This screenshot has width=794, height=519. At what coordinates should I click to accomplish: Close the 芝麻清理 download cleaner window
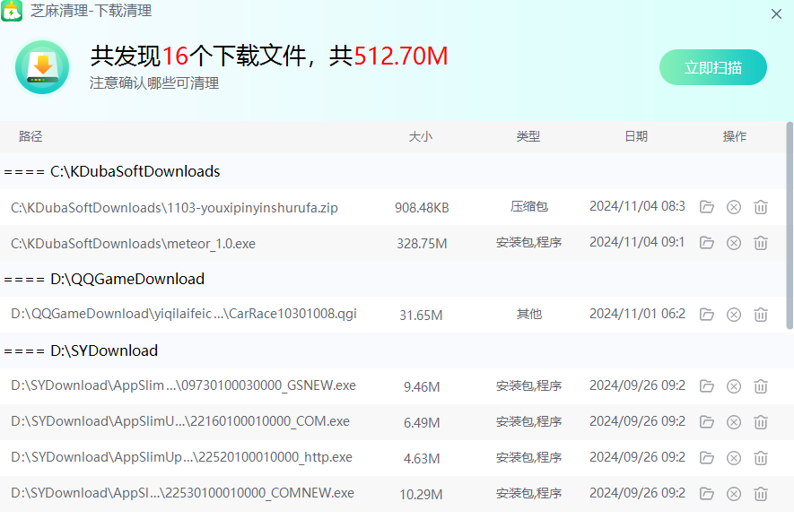point(776,13)
